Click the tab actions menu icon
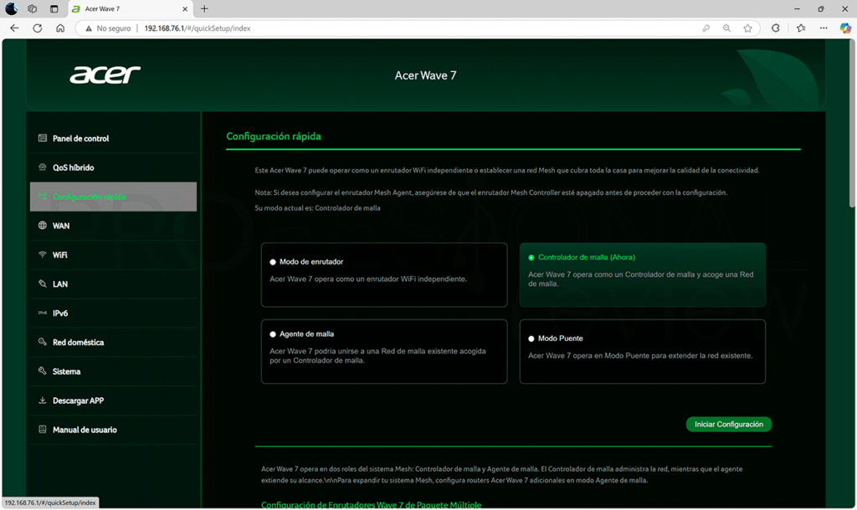The height and width of the screenshot is (510, 857). coord(54,8)
